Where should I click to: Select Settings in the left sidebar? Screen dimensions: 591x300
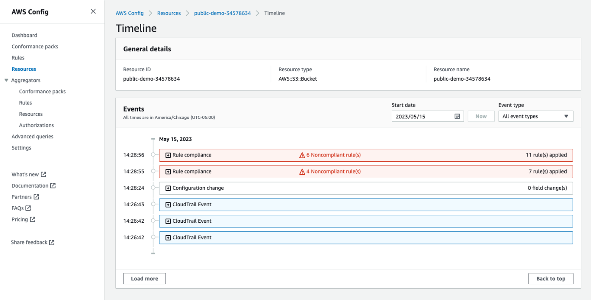coord(21,148)
